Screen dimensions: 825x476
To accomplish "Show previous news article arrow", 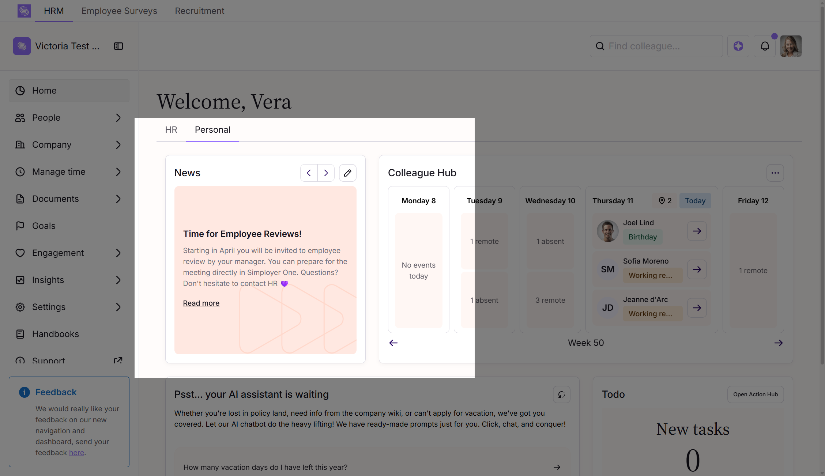I will point(309,173).
